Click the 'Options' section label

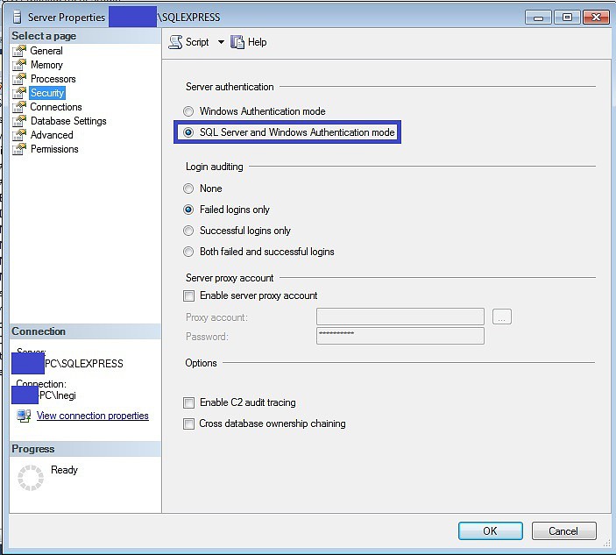[202, 363]
